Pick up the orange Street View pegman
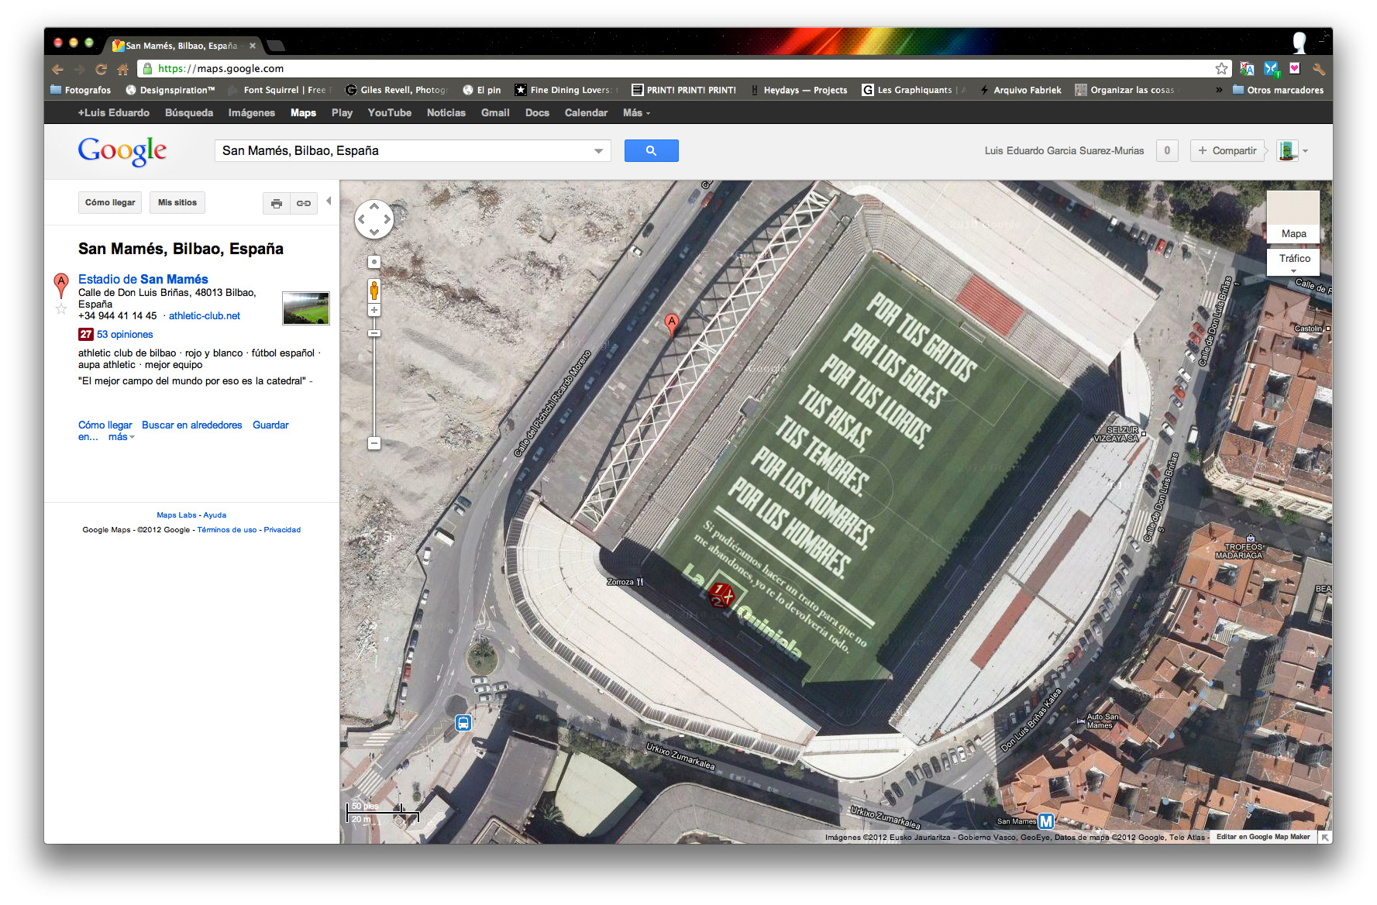The height and width of the screenshot is (905, 1377). click(374, 291)
